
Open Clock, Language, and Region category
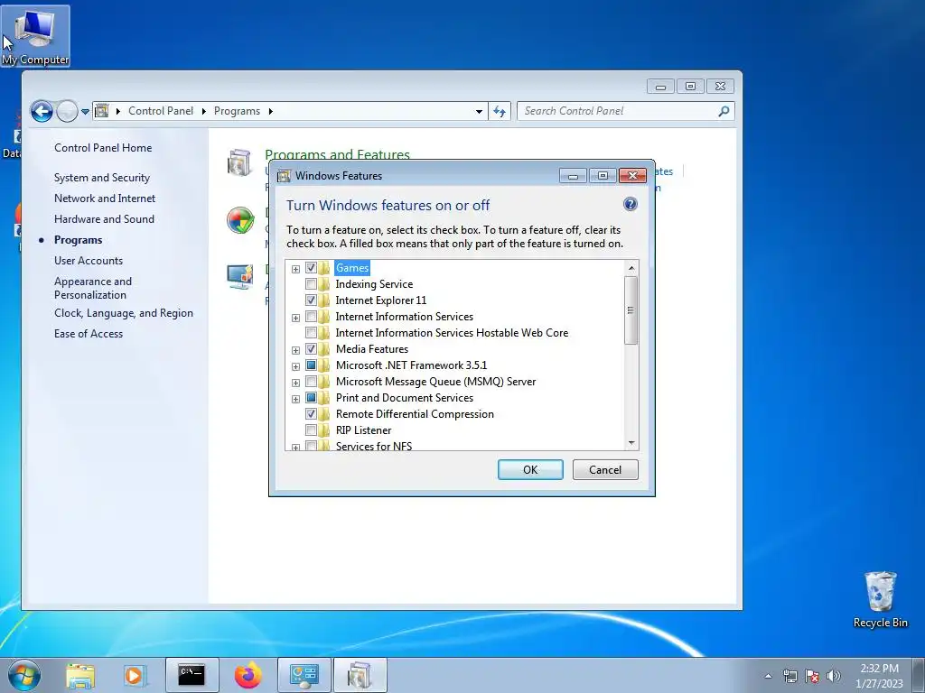tap(124, 313)
